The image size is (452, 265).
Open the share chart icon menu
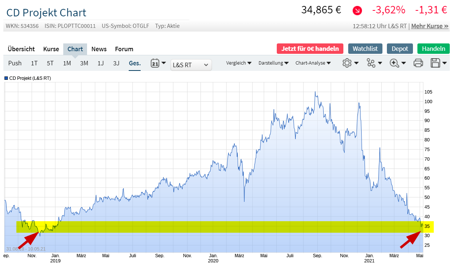pyautogui.click(x=374, y=63)
